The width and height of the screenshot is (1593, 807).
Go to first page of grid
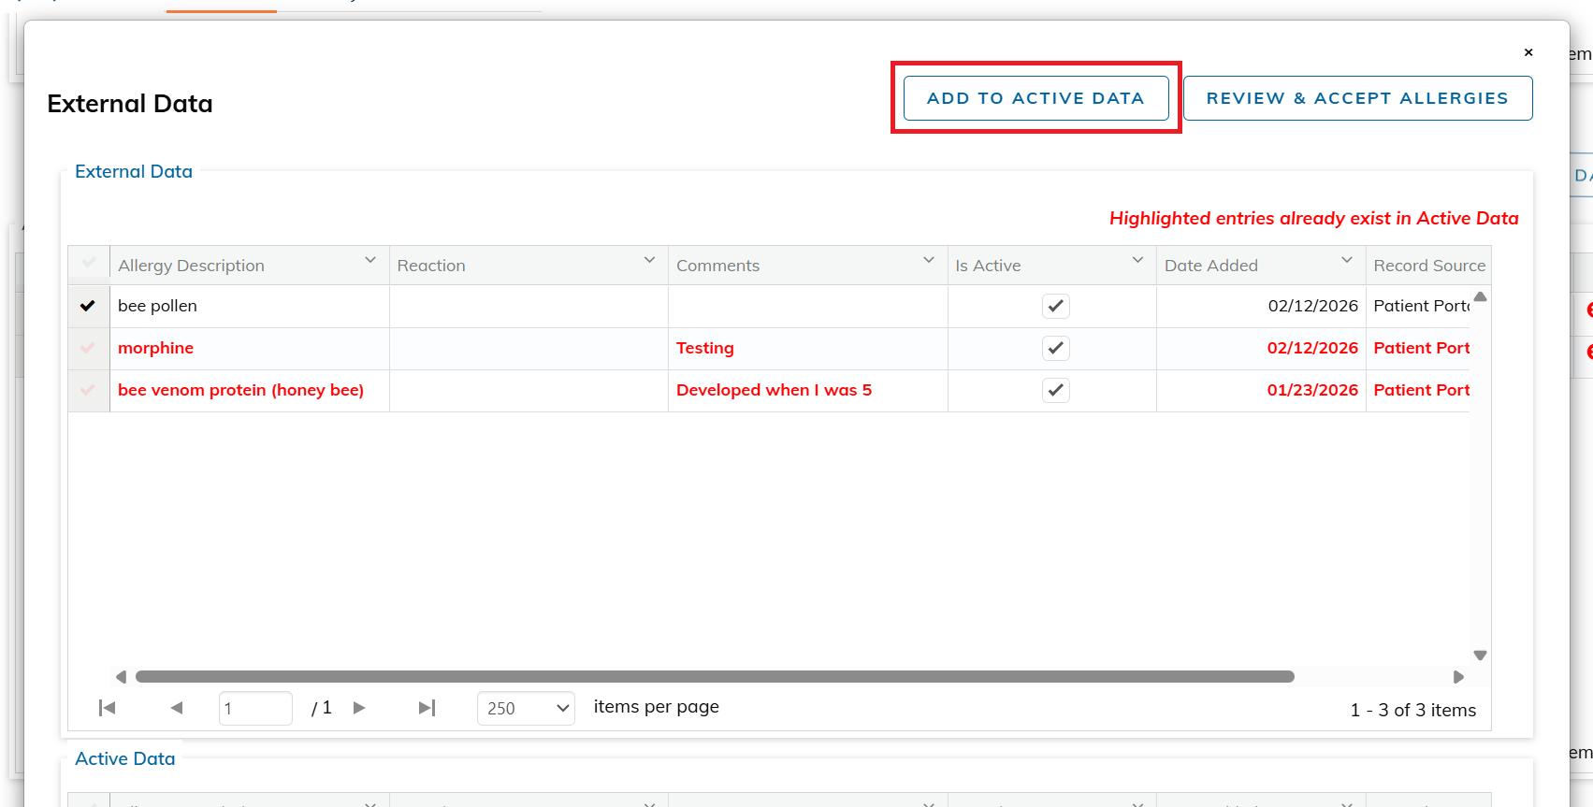pos(108,708)
